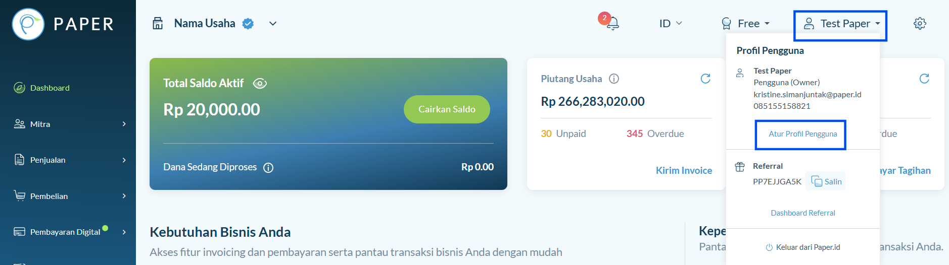Open Pembayaran Digital menu item

tap(70, 232)
